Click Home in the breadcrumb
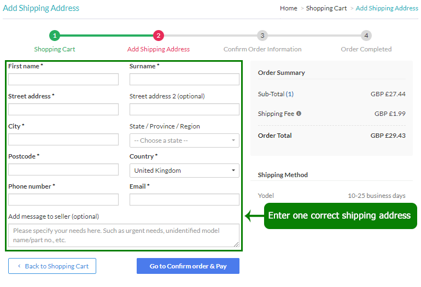 (x=289, y=8)
